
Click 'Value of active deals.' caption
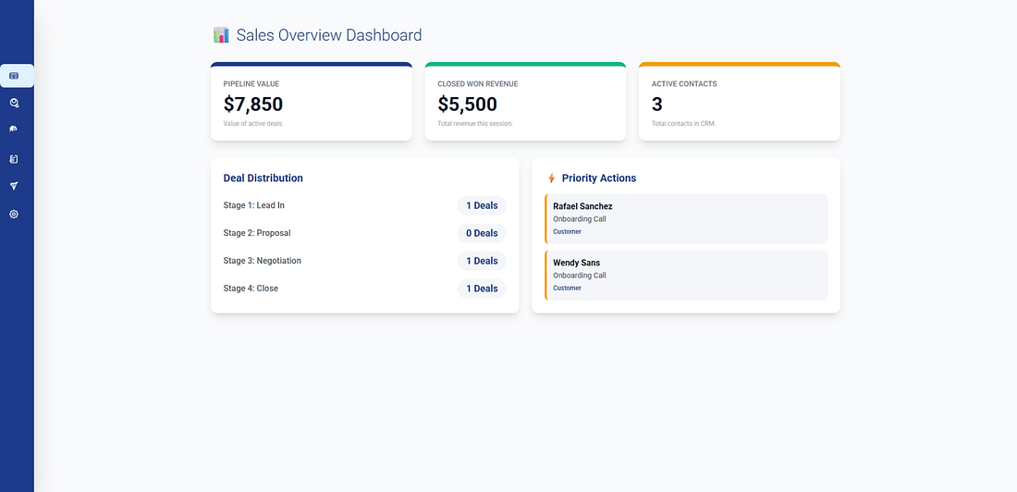[x=253, y=123]
